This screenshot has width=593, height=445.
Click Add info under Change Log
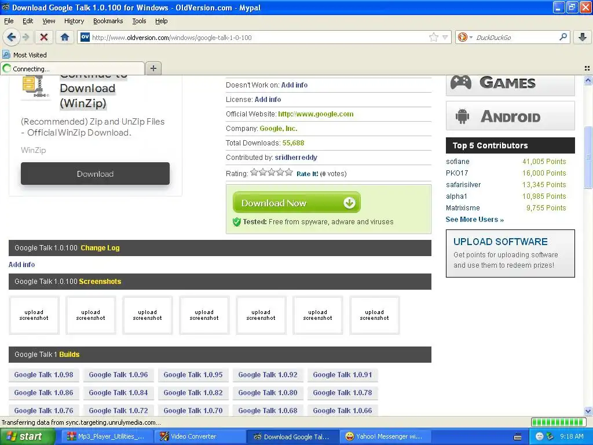(x=21, y=264)
